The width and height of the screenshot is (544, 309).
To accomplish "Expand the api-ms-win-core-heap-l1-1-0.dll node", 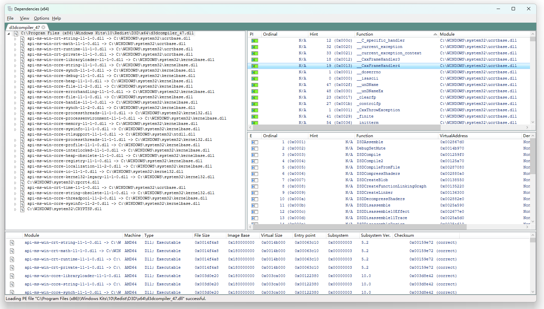I will coord(15,81).
